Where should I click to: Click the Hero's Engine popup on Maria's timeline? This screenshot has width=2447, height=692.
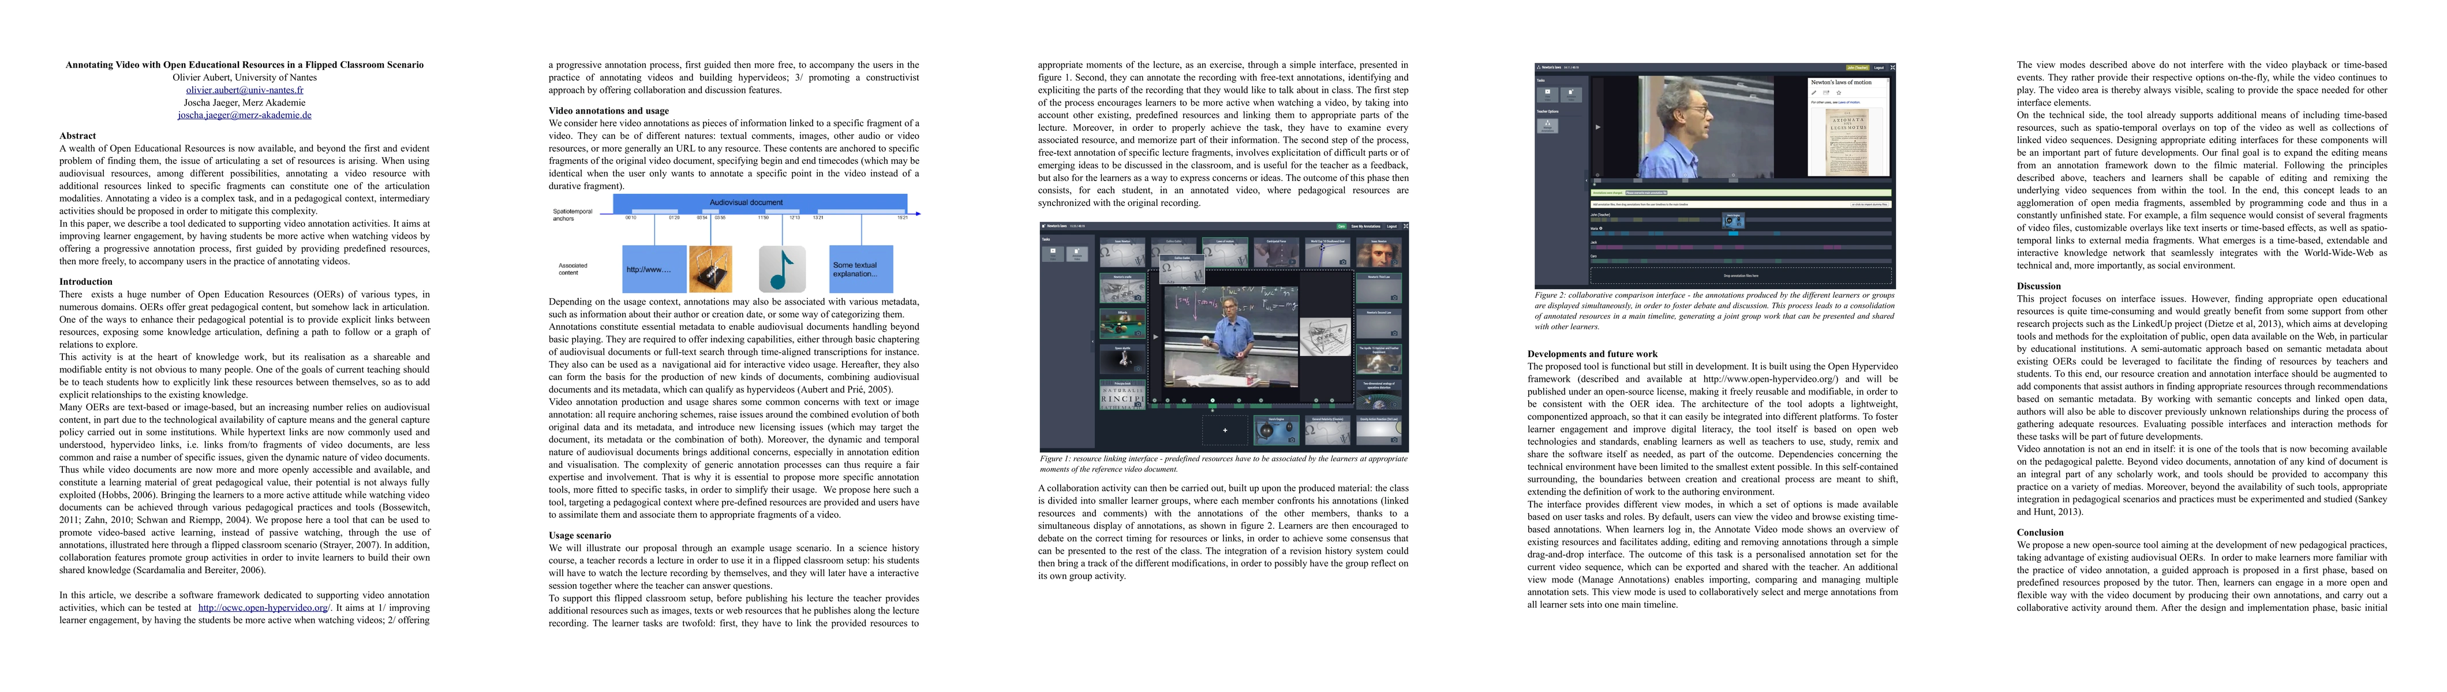1734,220
